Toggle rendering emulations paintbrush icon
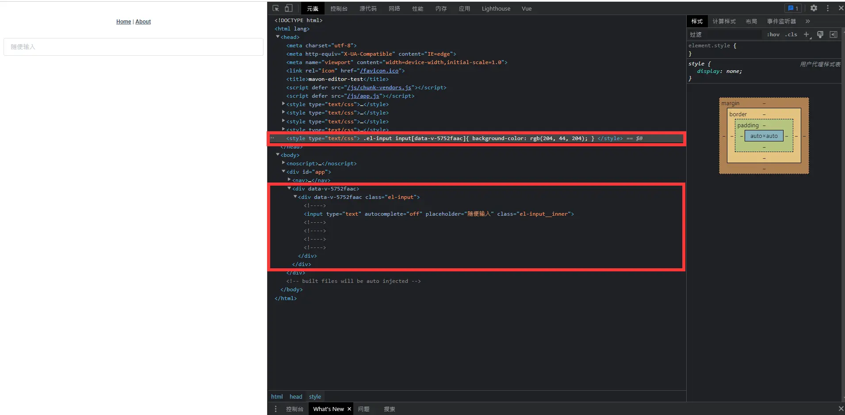 point(820,34)
